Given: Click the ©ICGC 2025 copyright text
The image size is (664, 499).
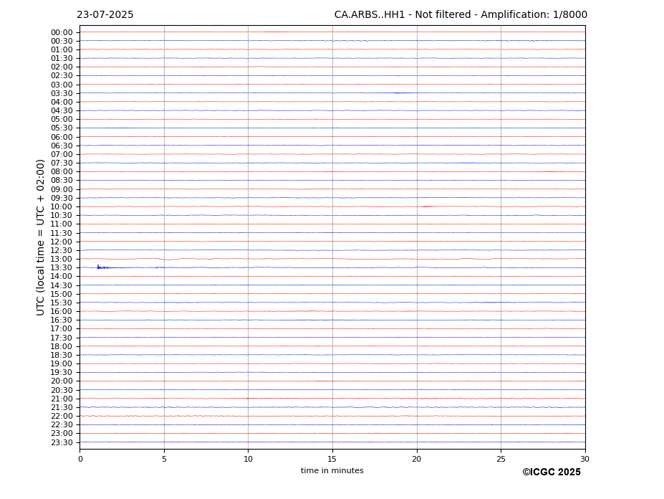Looking at the screenshot, I should (x=552, y=472).
